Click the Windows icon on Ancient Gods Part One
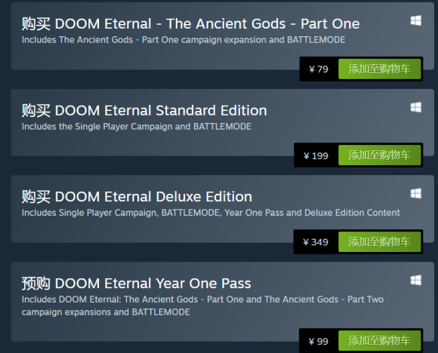 click(x=415, y=20)
